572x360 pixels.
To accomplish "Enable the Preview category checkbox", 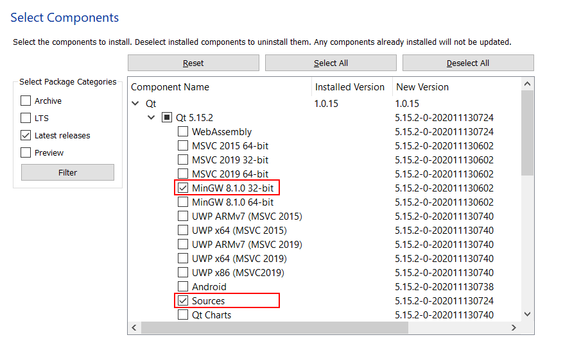I will (26, 152).
